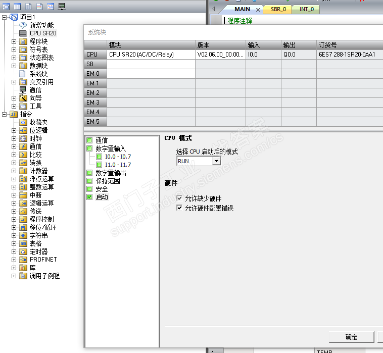Select the 数字量输出 box

(89, 173)
